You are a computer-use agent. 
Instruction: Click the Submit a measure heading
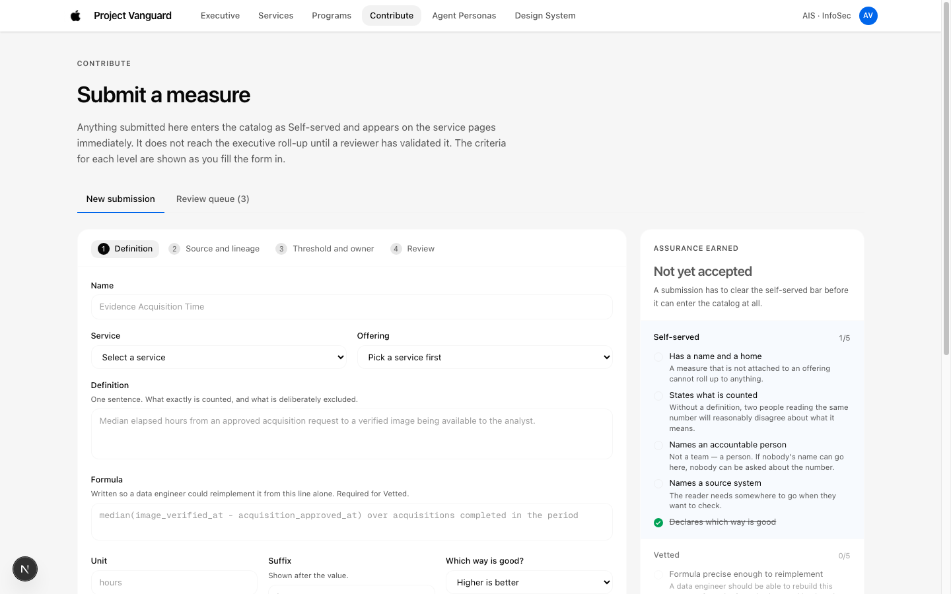[164, 95]
